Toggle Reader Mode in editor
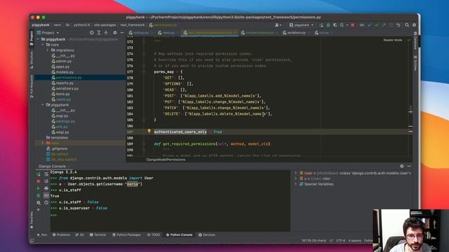This screenshot has width=449, height=252. coord(393,40)
